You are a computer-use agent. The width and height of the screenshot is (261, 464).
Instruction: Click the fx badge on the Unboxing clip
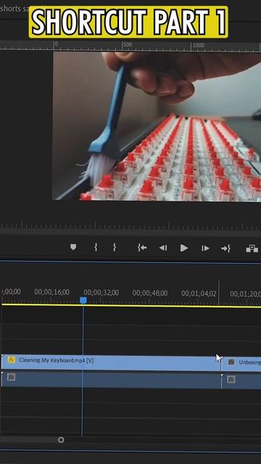231,362
